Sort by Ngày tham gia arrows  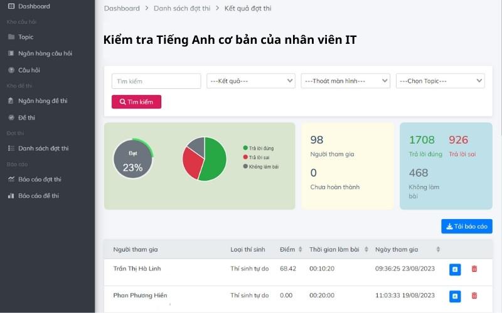(x=438, y=249)
